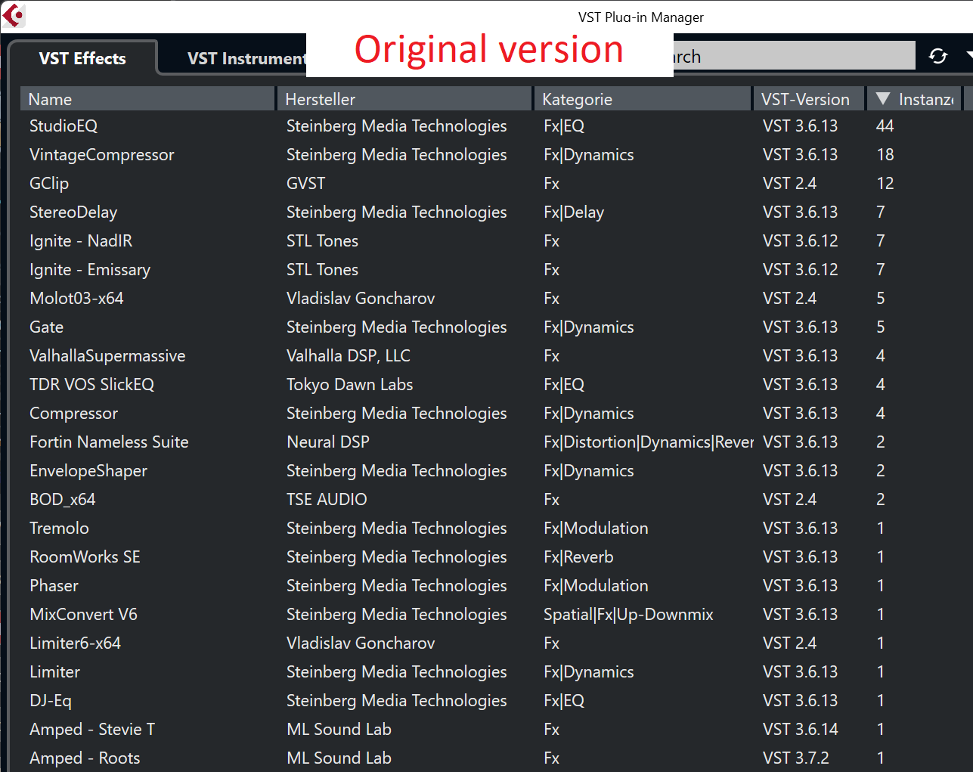
Task: Sort the list by the Name column header
Action: pyautogui.click(x=147, y=99)
